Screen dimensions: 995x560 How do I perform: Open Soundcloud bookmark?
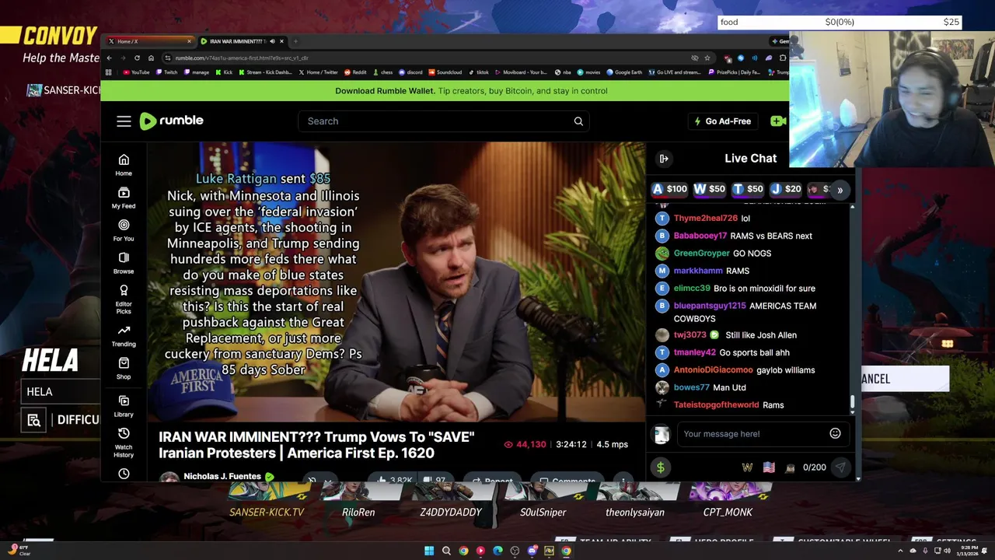point(445,72)
